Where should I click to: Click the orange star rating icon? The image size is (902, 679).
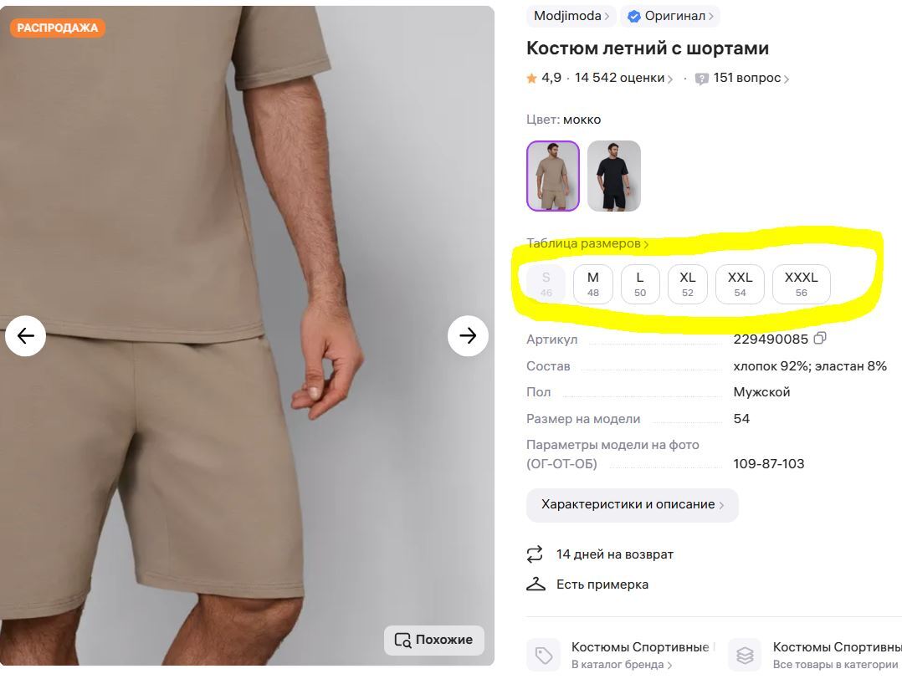[531, 77]
